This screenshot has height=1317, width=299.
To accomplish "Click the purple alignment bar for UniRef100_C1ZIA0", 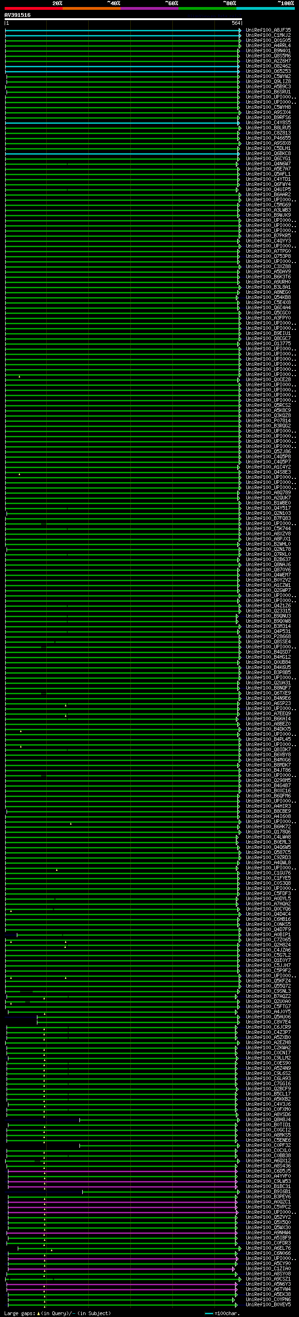I will pos(121,1268).
